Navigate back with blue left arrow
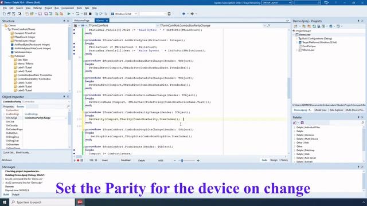This screenshot has width=367, height=206. click(183, 14)
